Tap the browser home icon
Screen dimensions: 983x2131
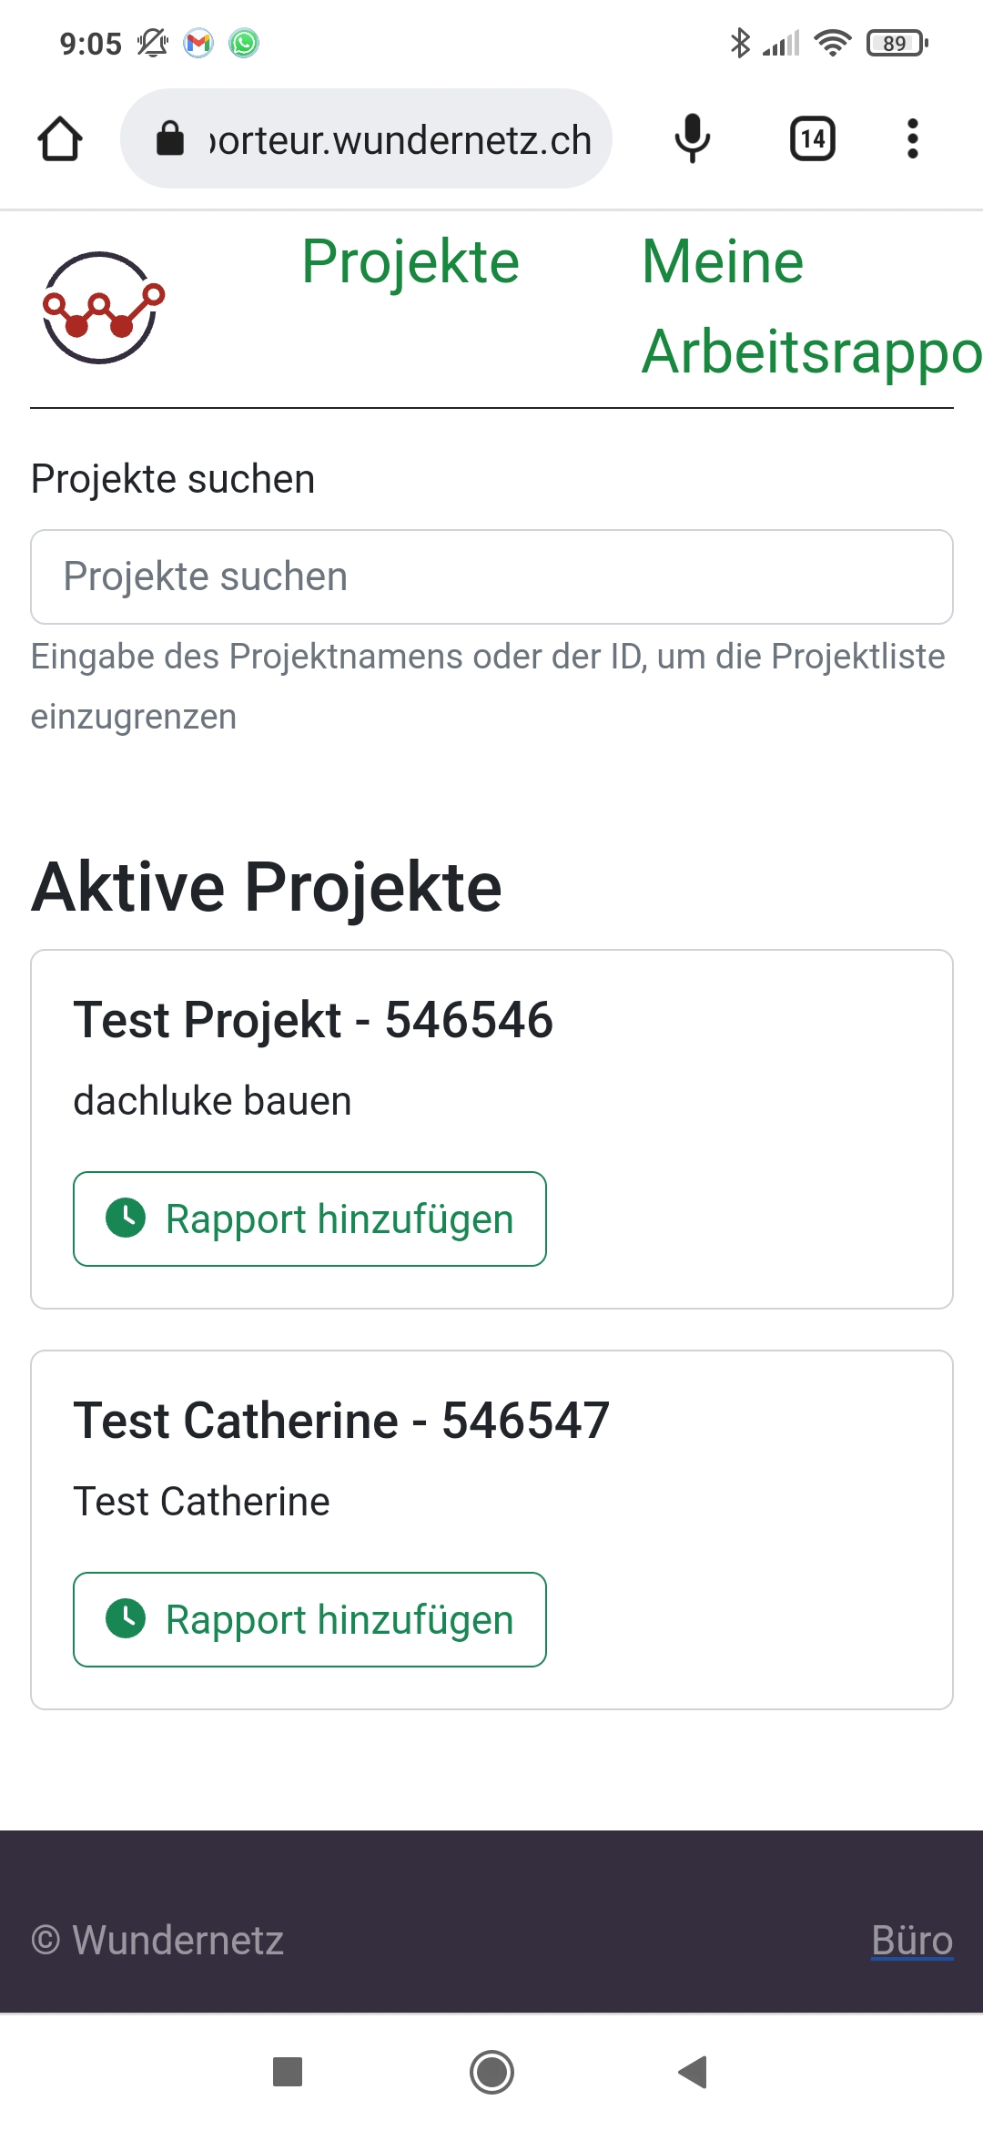[x=60, y=139]
